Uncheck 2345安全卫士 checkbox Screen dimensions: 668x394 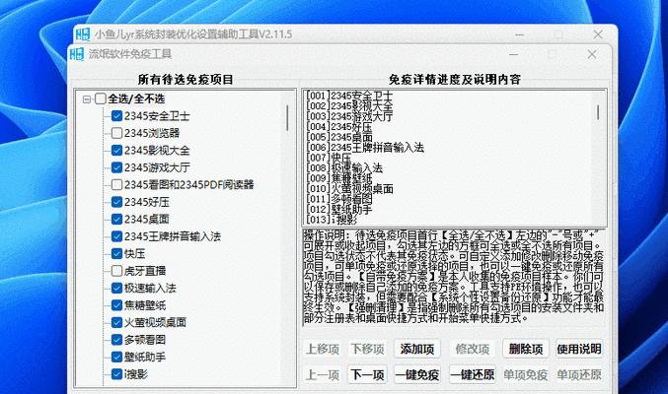[x=116, y=115]
